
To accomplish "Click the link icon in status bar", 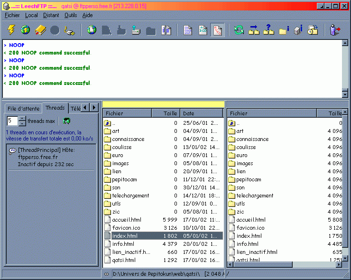I will (x=107, y=274).
